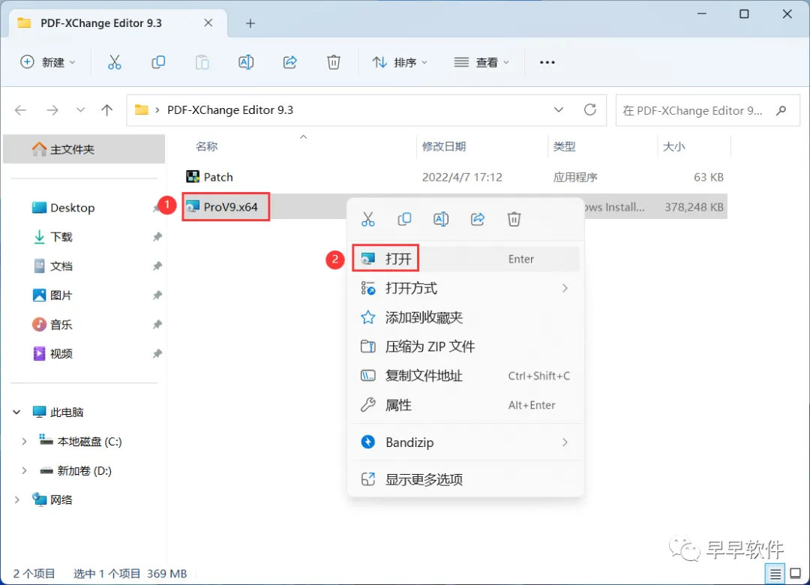Expand the address bar history dropdown
810x585 pixels.
click(559, 110)
